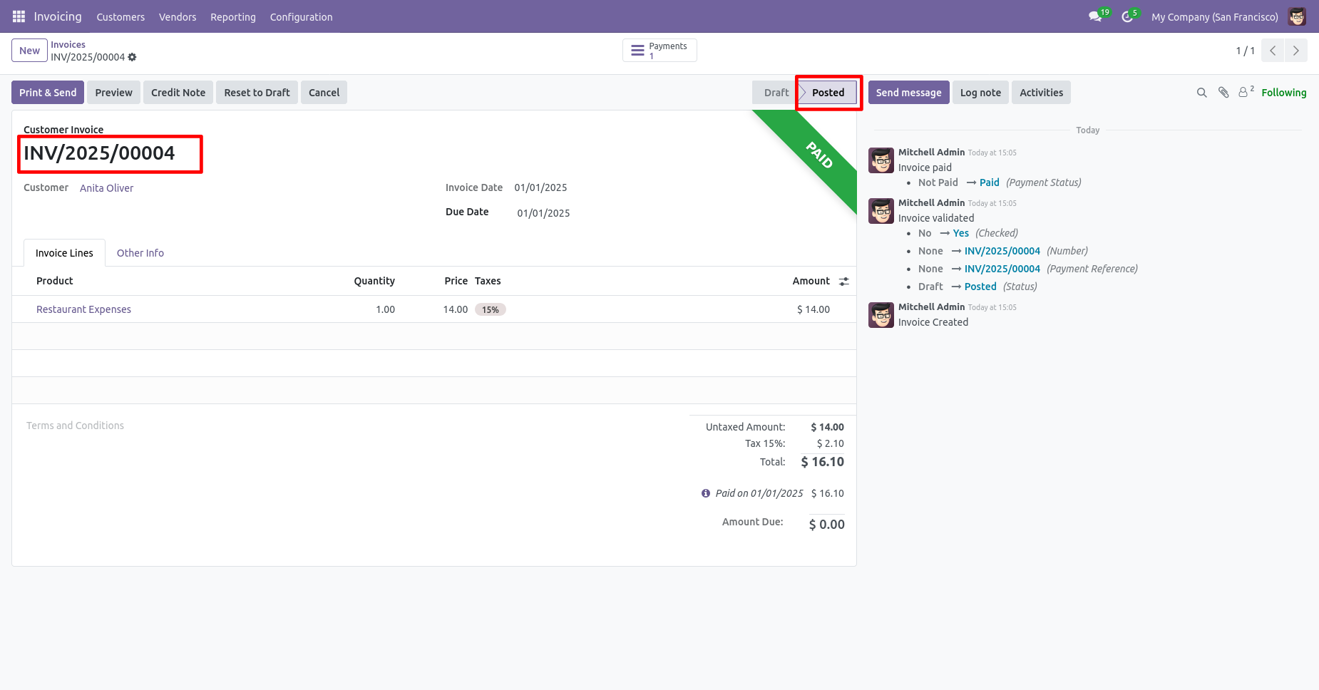Create a Credit Note
1319x690 pixels.
(x=178, y=93)
